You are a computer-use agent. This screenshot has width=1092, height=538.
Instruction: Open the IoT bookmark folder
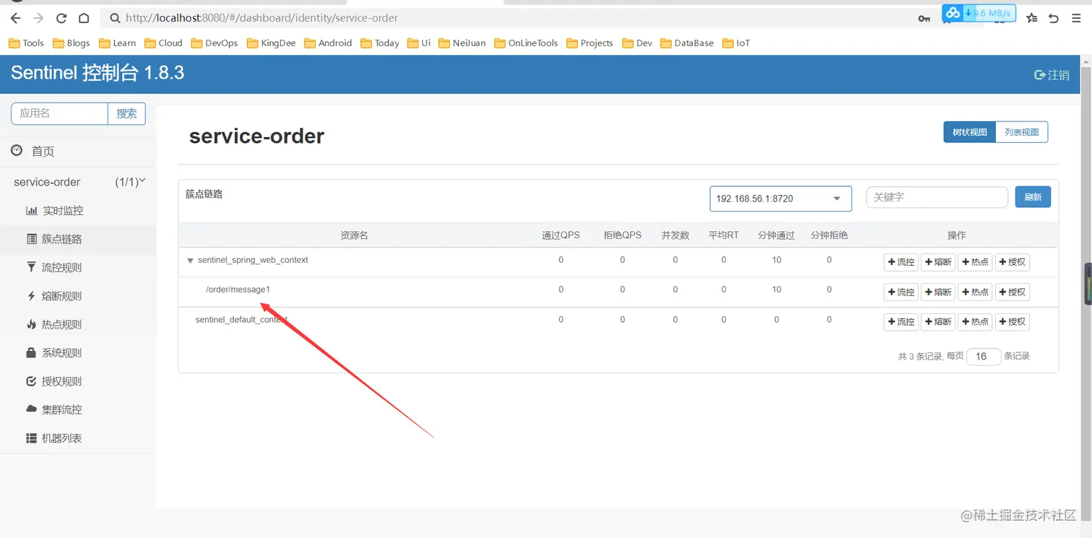click(737, 43)
